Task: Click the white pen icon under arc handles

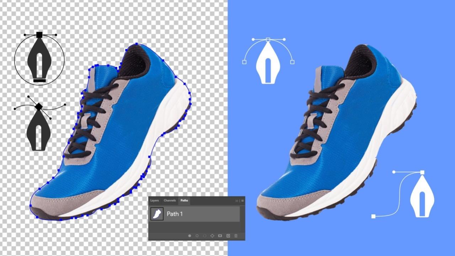Action: click(x=268, y=64)
